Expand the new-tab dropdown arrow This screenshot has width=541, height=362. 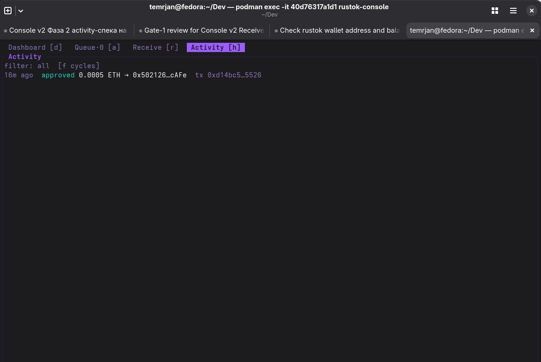tap(21, 11)
